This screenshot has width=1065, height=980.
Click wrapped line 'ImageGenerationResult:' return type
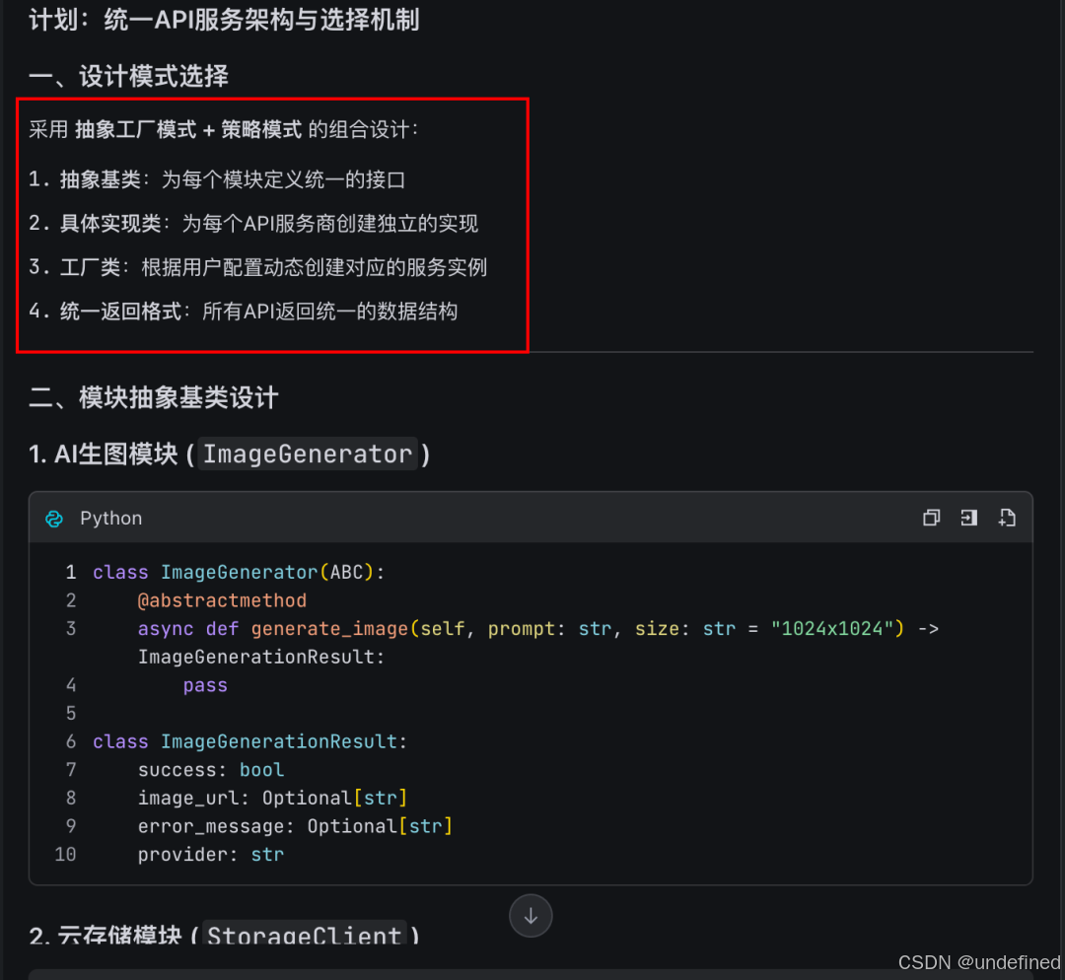coord(261,658)
